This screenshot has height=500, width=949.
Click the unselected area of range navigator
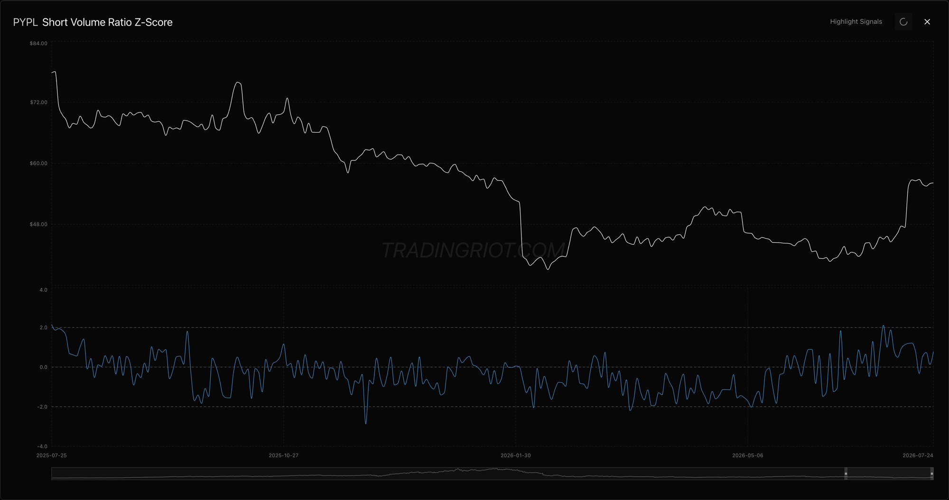tap(447, 473)
